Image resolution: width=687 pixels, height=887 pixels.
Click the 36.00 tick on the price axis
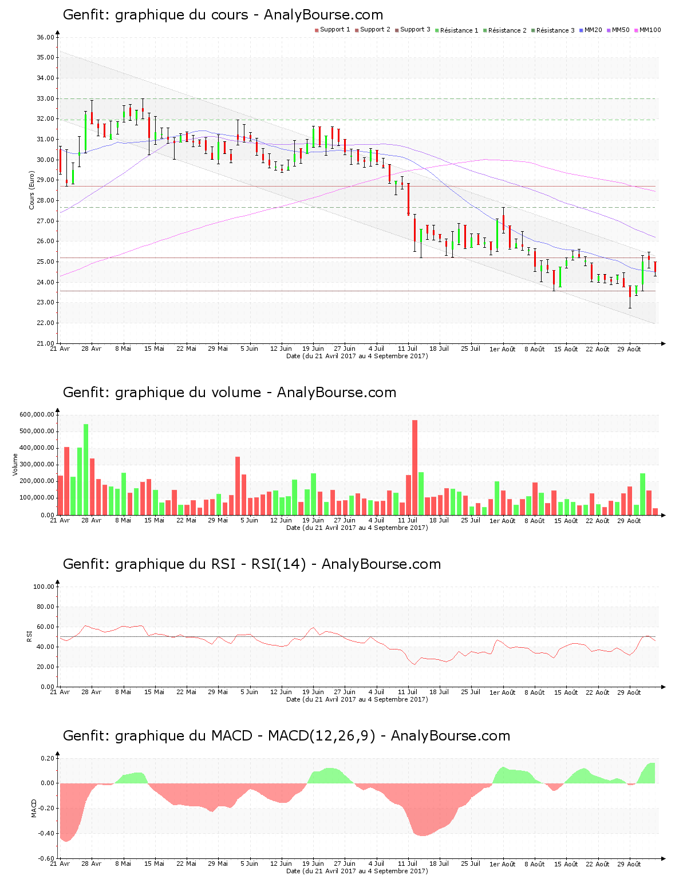click(x=45, y=37)
